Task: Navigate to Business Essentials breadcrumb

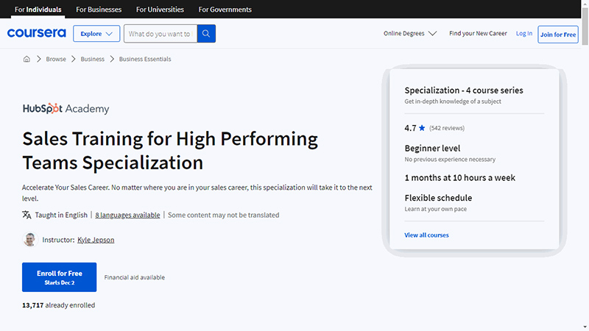Action: (x=145, y=59)
